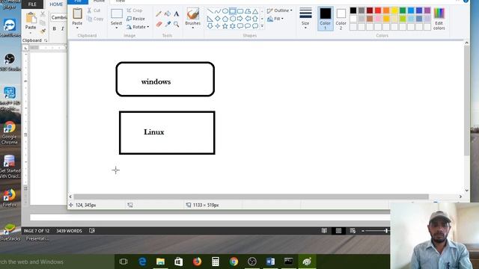Screen dimensions: 479x269
Task: Choose the Pentagon shape
Action: coord(225,19)
